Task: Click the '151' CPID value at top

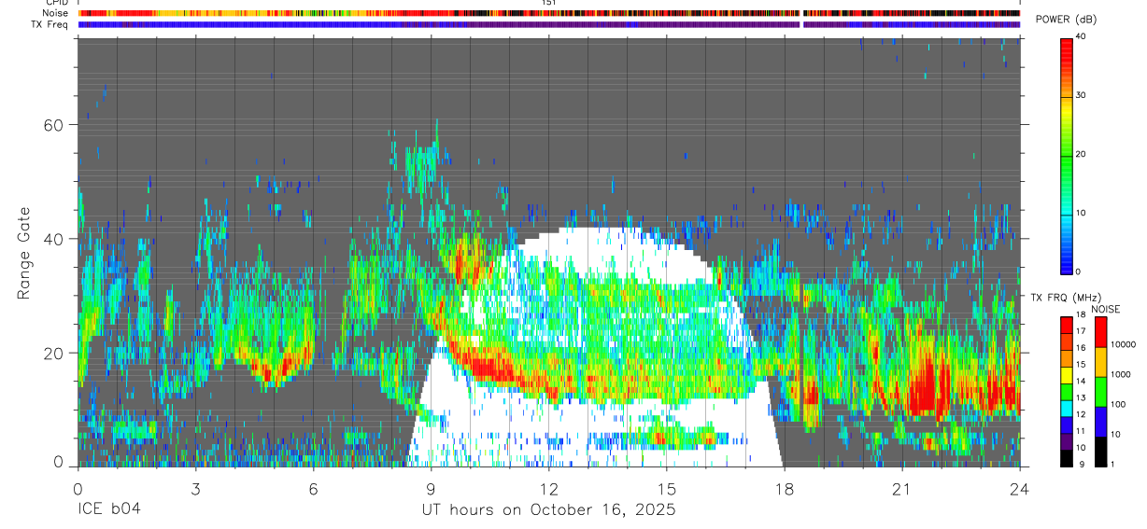Action: coord(549,3)
